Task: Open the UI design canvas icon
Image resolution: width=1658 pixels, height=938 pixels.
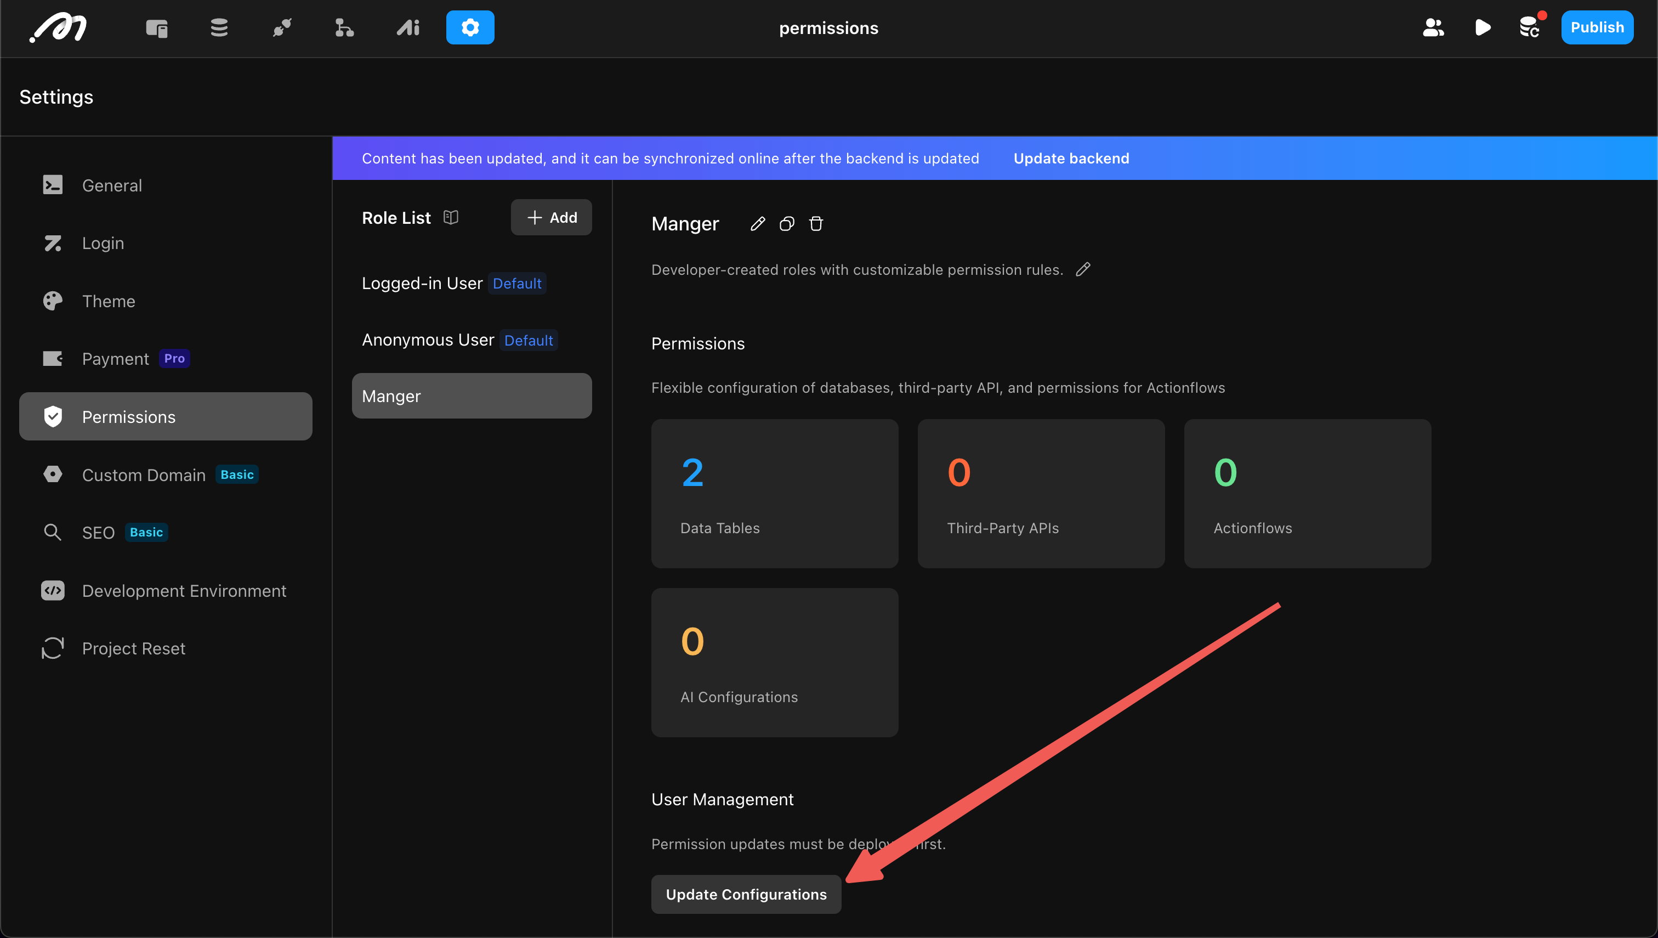Action: [156, 28]
